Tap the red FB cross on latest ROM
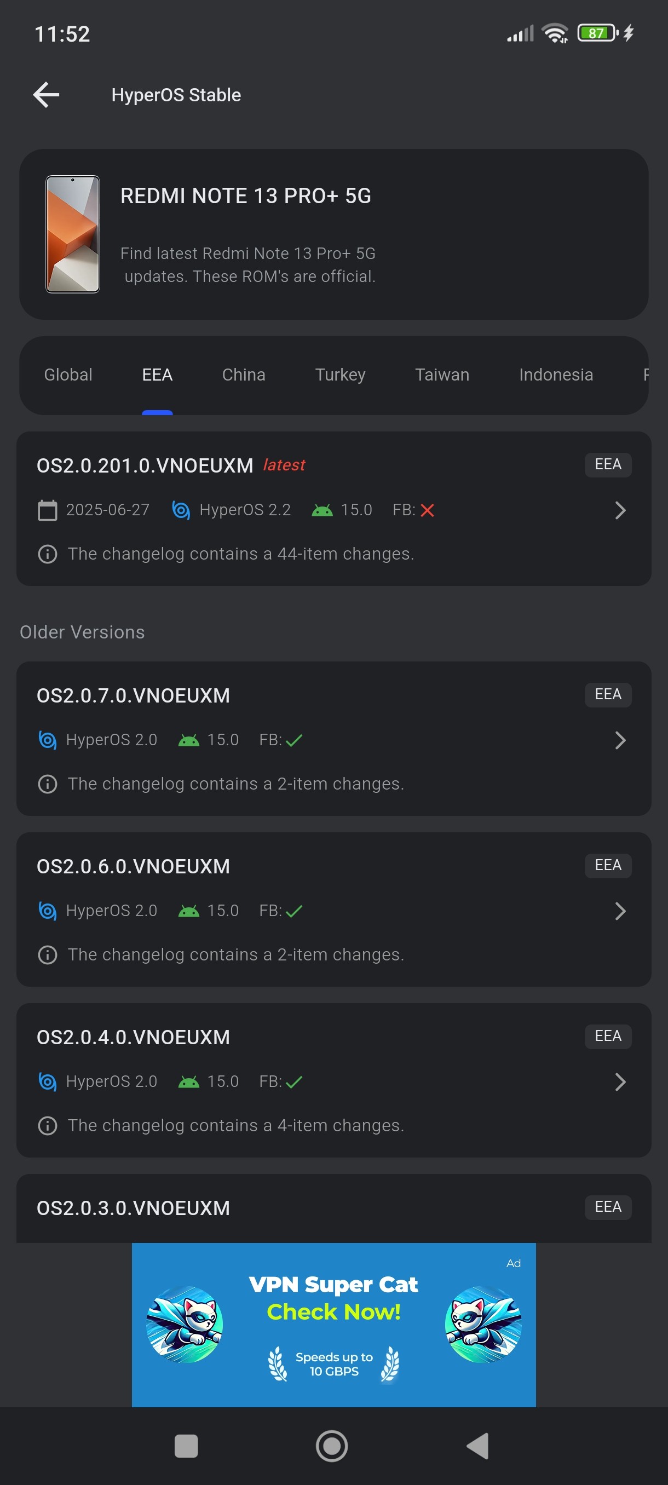The width and height of the screenshot is (668, 1485). pyautogui.click(x=427, y=510)
